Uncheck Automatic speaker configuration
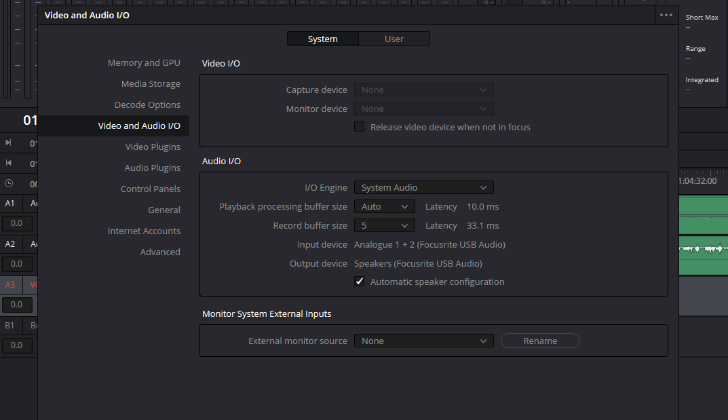The height and width of the screenshot is (420, 728). click(x=360, y=281)
